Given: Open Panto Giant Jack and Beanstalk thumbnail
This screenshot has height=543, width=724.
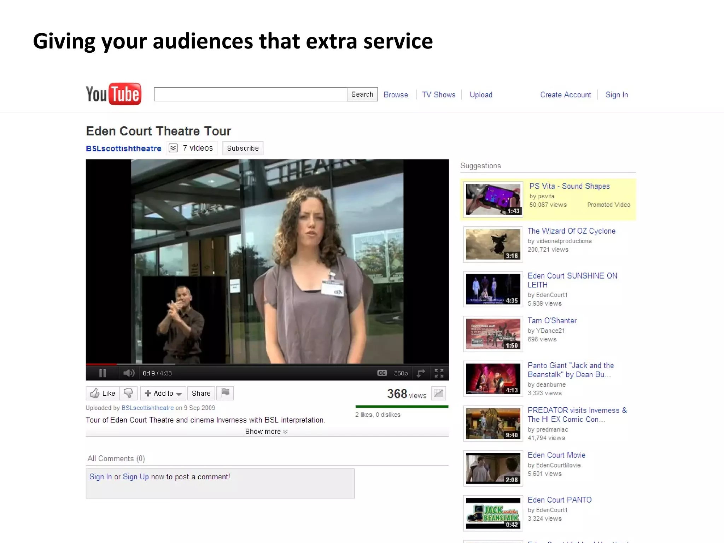Looking at the screenshot, I should [493, 379].
